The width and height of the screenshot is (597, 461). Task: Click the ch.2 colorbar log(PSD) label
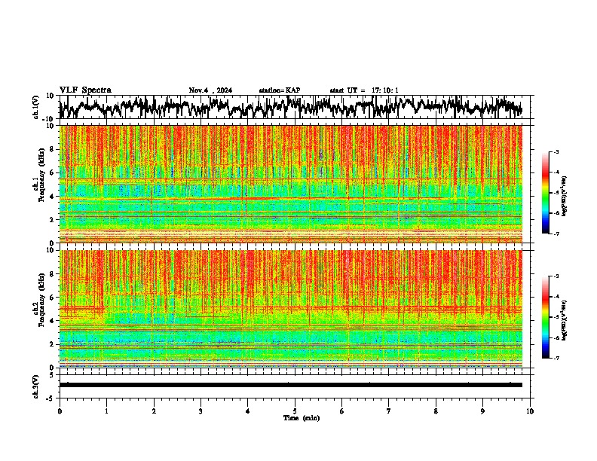[565, 321]
